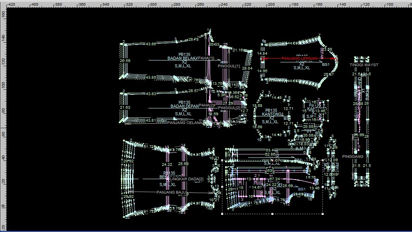The width and height of the screenshot is (412, 232).
Task: Grab the bottom-right selection box handle
Action: [x=323, y=214]
